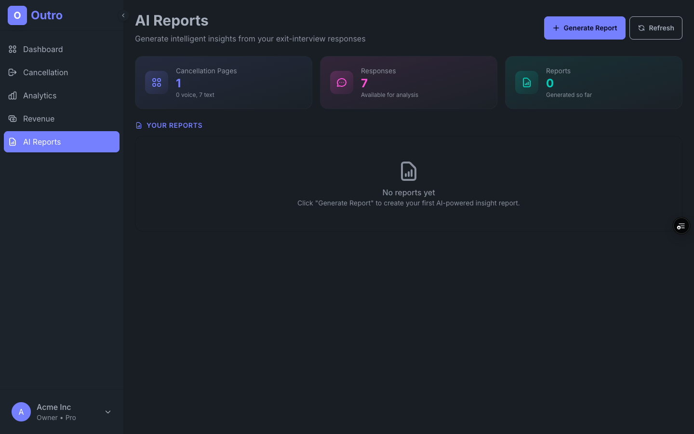Click the 'No reports yet' message

tap(409, 192)
